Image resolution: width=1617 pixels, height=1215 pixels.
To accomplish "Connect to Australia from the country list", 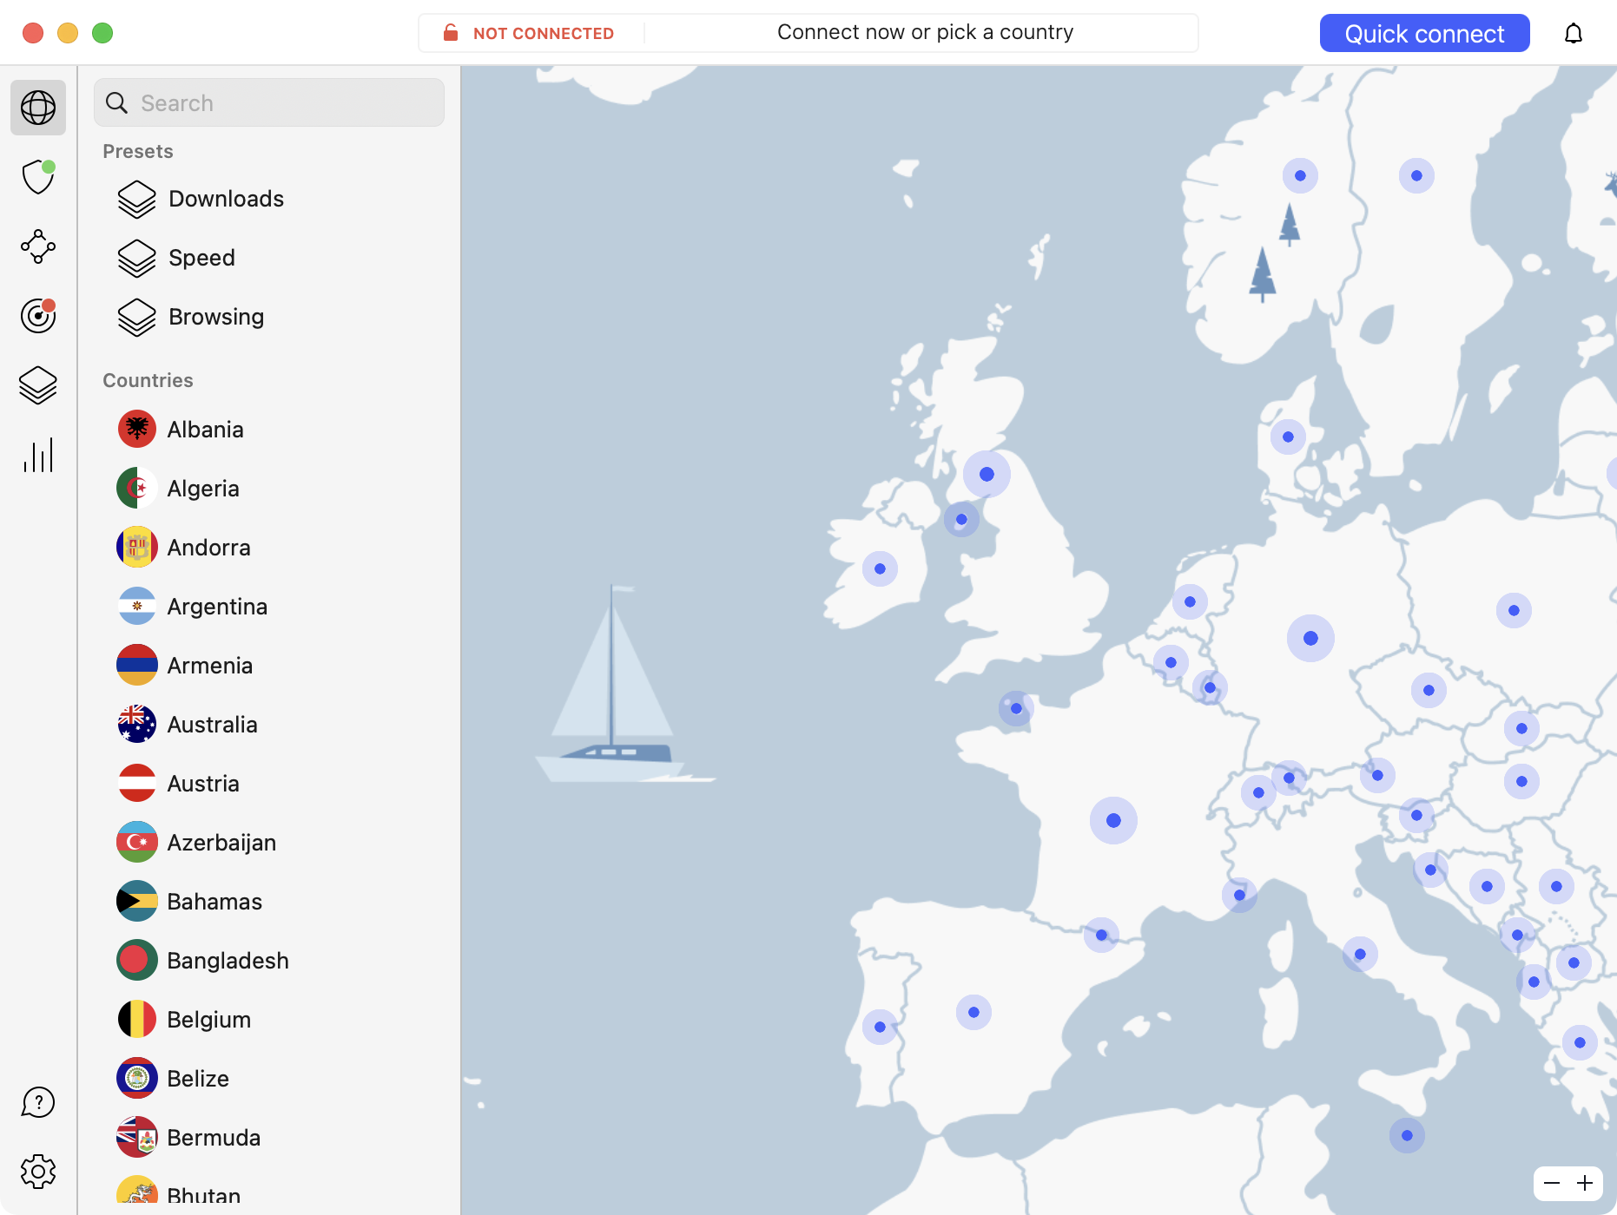I will tap(212, 724).
